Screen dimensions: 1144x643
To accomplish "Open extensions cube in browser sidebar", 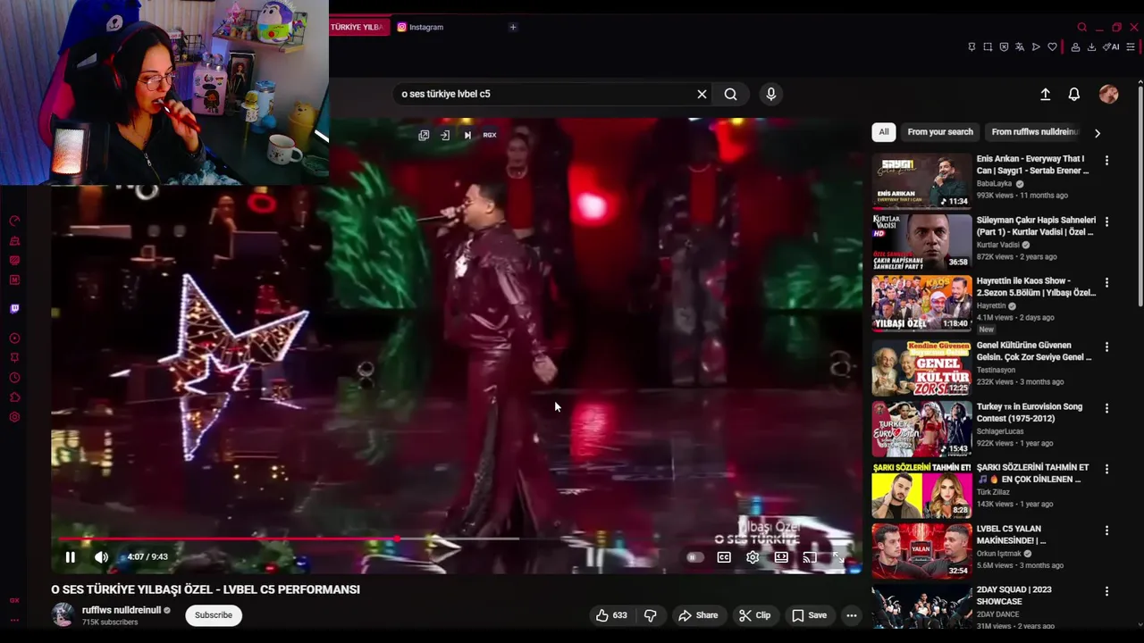I will 14,397.
